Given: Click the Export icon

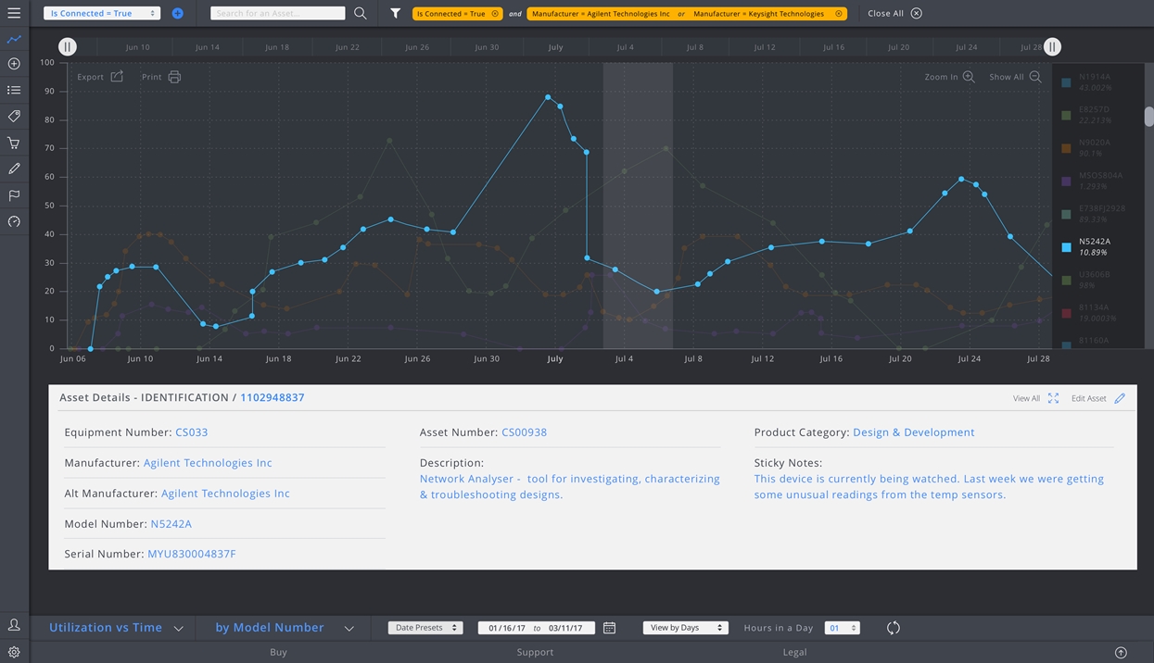Looking at the screenshot, I should [x=117, y=77].
